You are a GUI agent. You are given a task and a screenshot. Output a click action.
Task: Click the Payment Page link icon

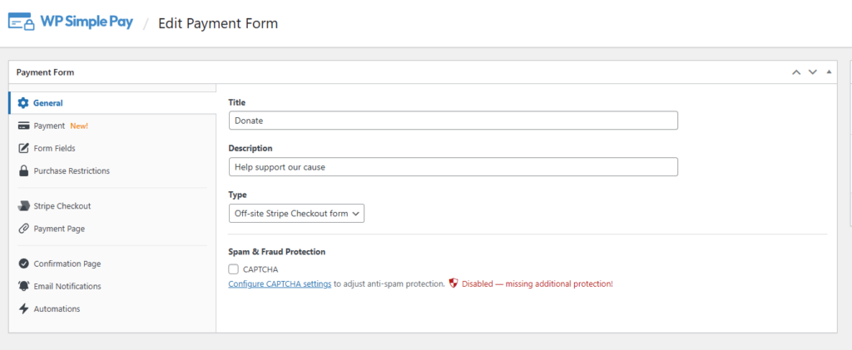23,229
